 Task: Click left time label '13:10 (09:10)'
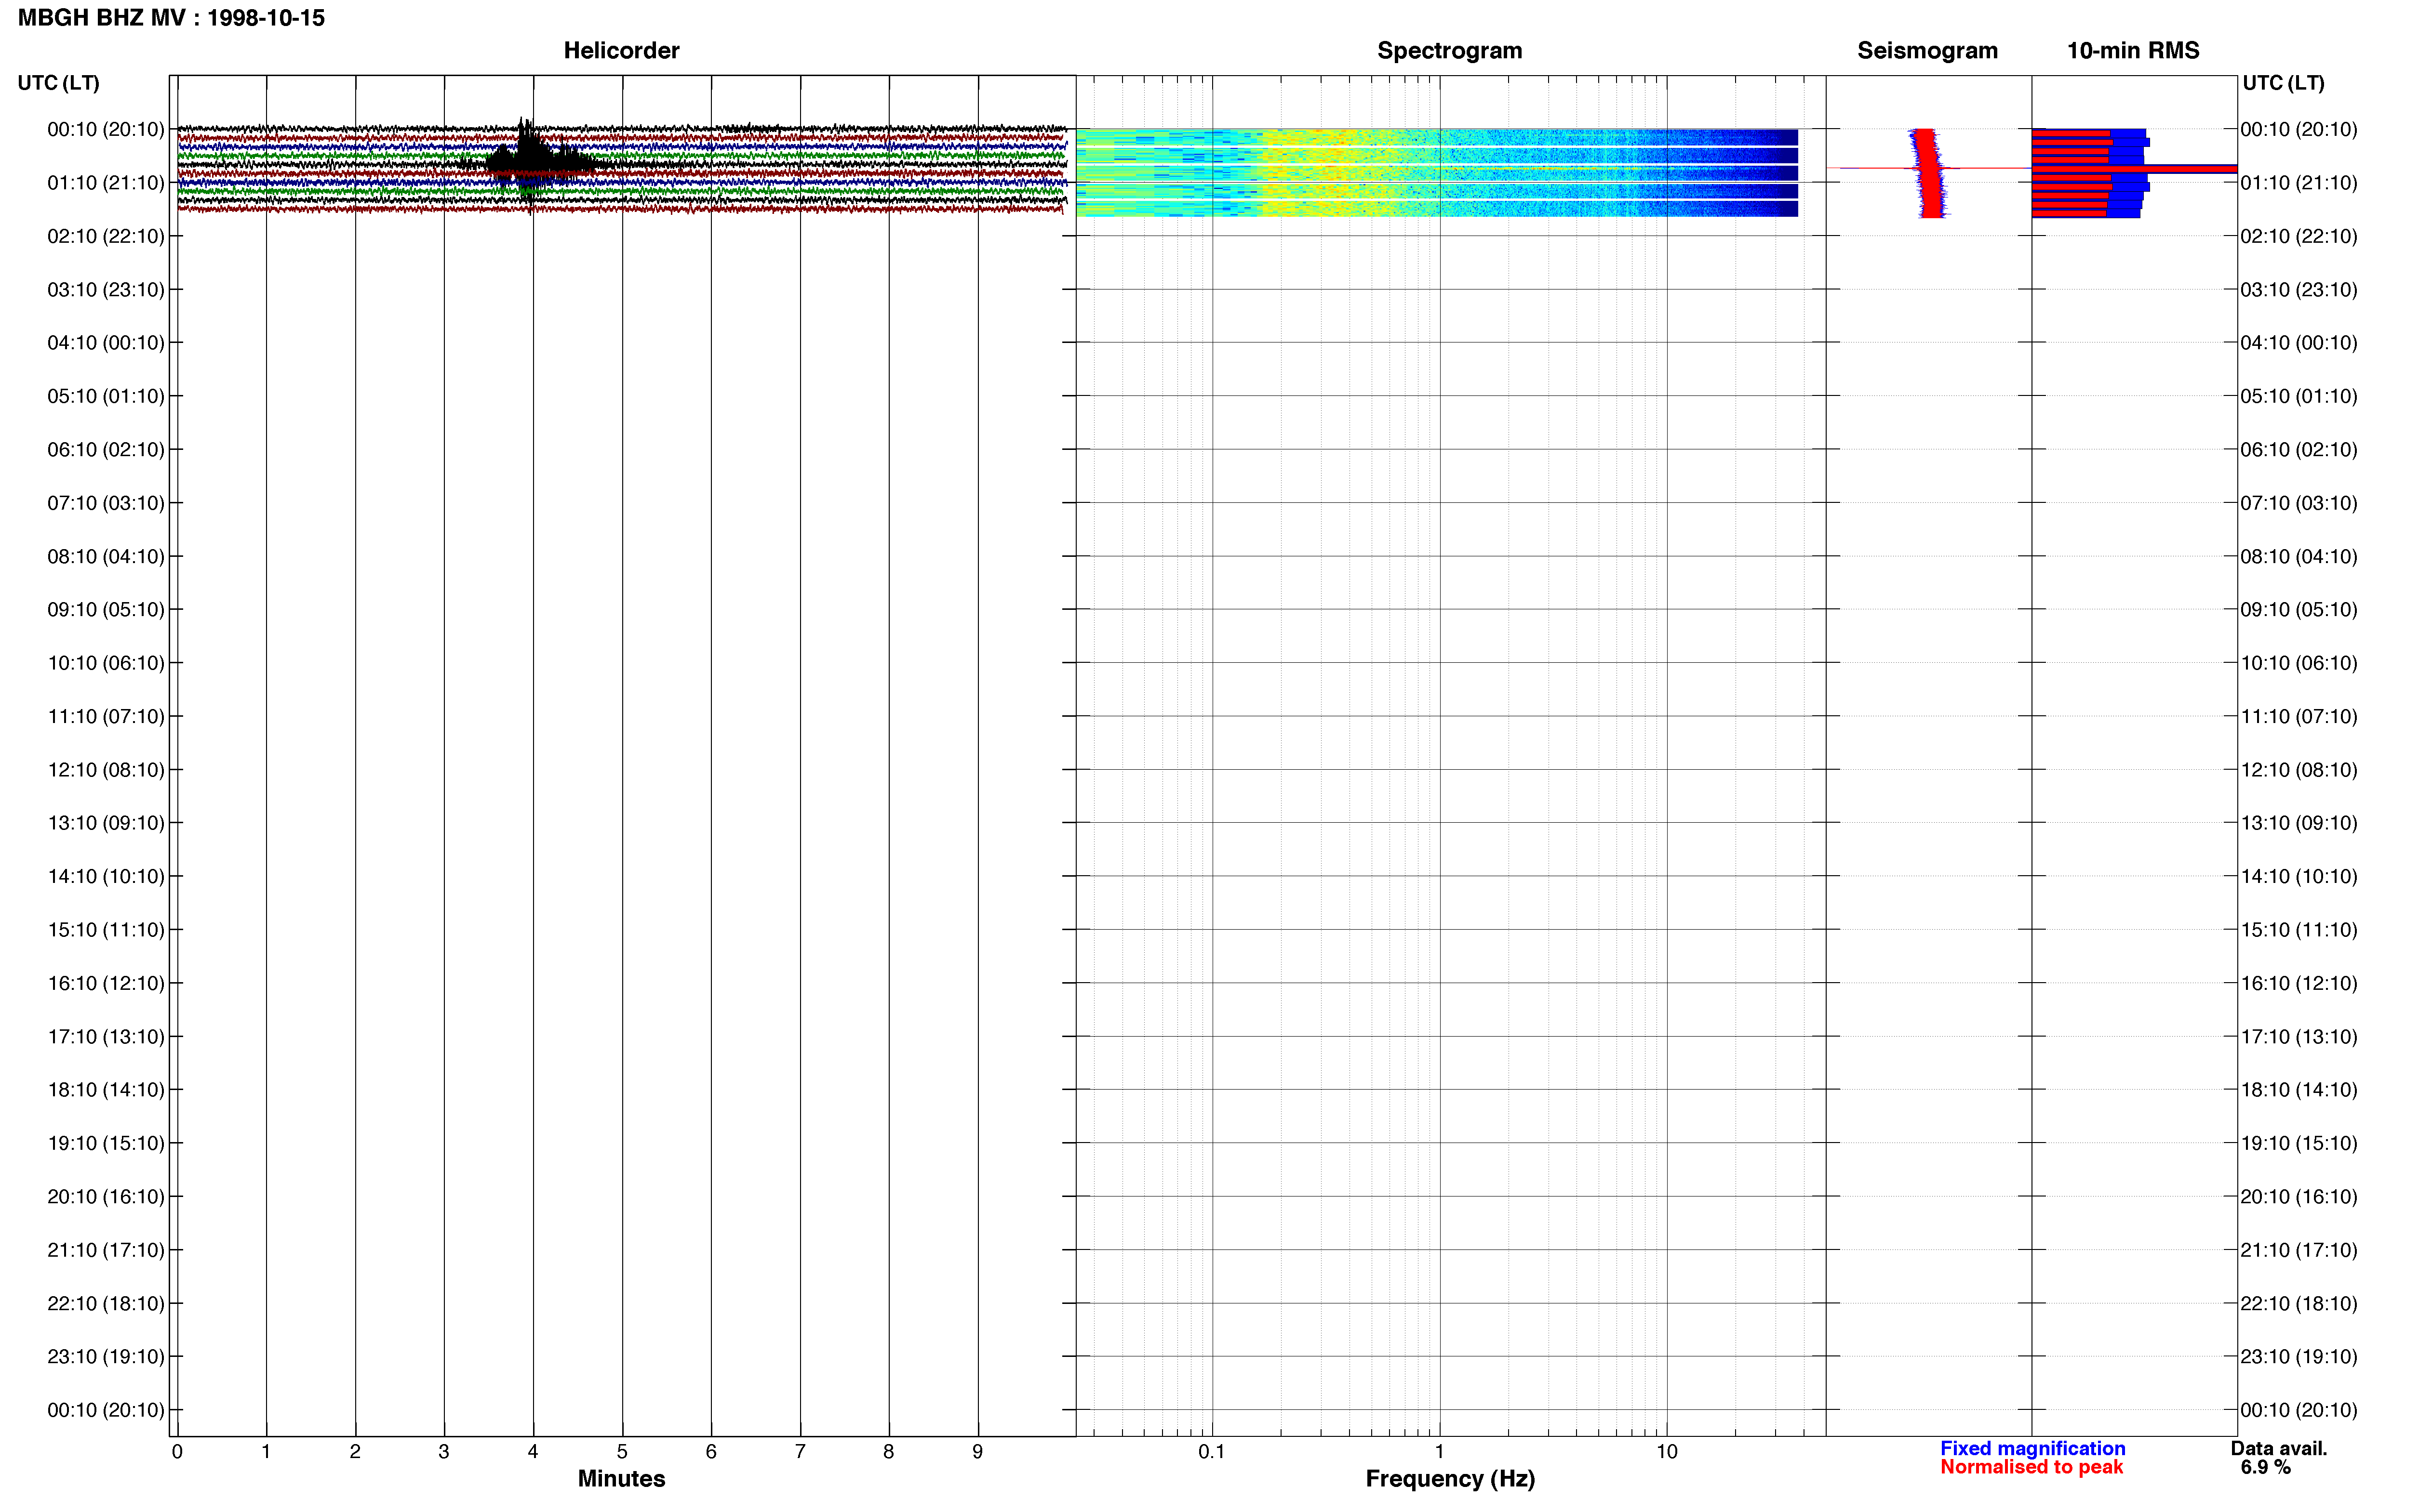coord(106,823)
